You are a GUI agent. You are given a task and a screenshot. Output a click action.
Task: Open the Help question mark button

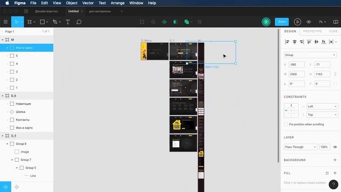(334, 185)
